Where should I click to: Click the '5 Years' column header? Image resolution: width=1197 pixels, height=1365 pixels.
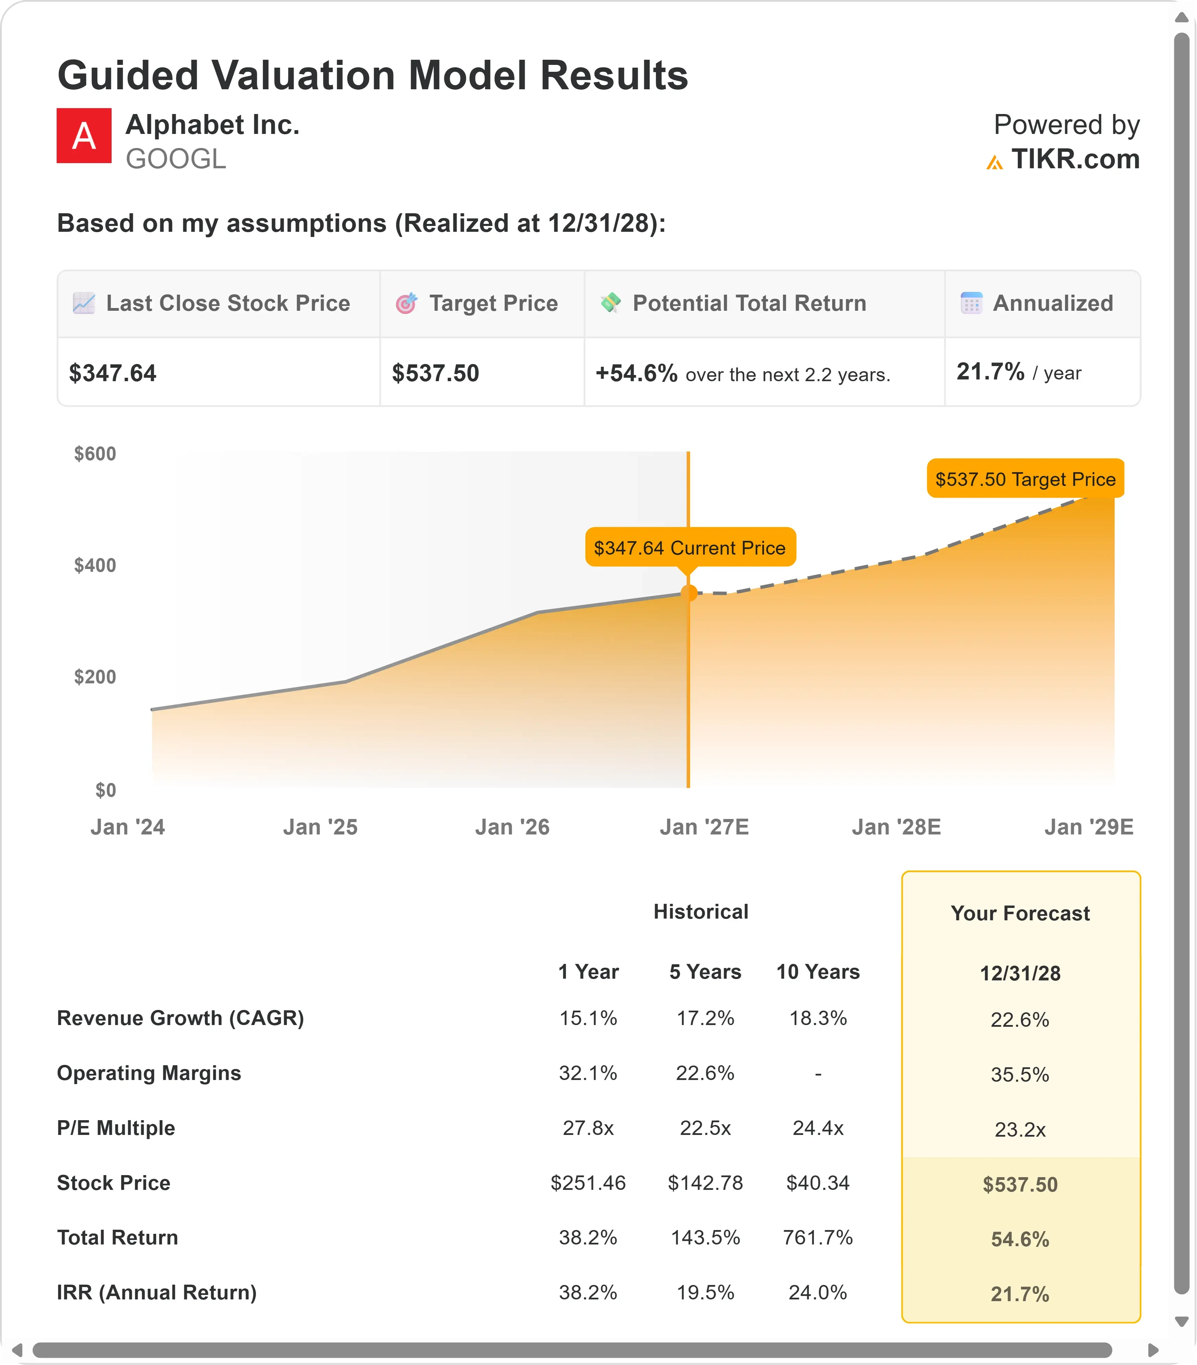click(x=706, y=972)
